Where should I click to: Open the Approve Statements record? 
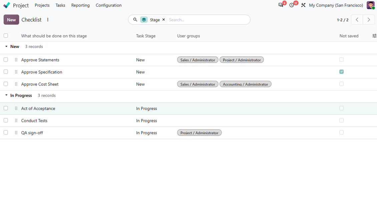(40, 60)
